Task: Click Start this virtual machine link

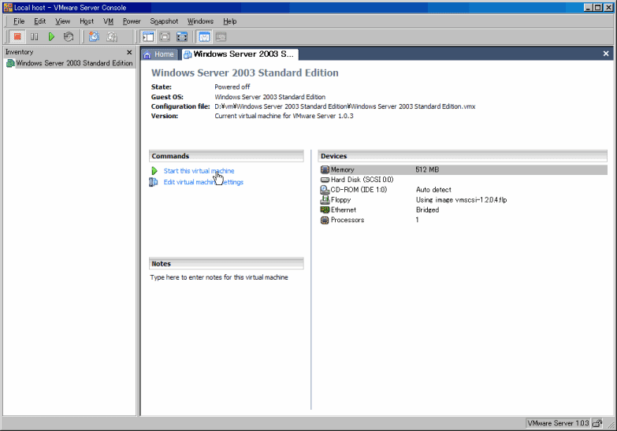Action: tap(199, 171)
